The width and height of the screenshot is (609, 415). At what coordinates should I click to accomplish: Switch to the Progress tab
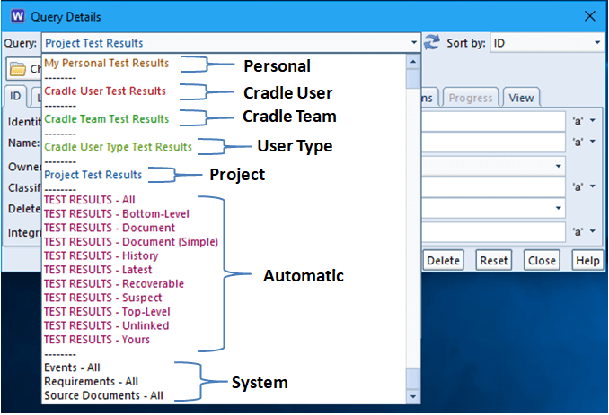[471, 98]
